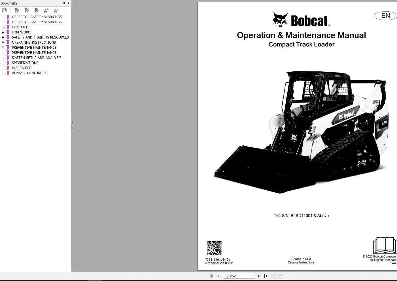Open the page number dropdown

tap(253, 276)
